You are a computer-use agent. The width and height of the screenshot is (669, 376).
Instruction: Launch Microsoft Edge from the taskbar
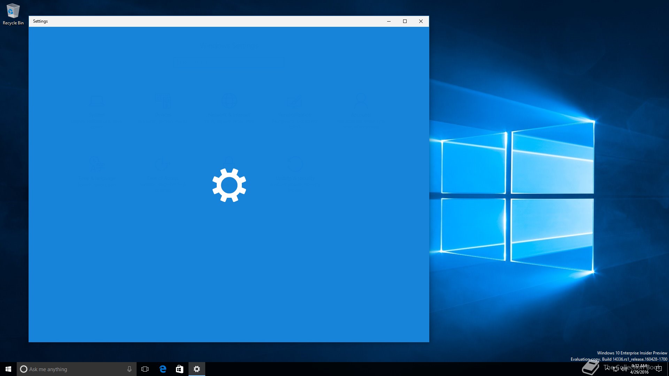(x=163, y=369)
